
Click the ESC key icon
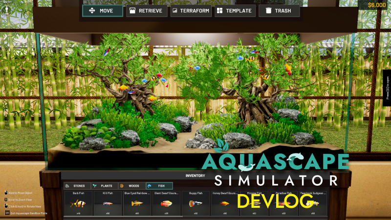pyautogui.click(x=7, y=213)
